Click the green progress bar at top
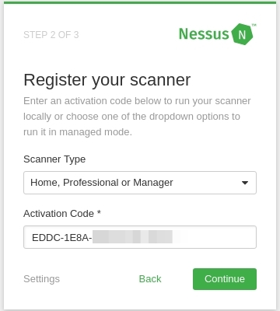Image resolution: width=280 pixels, height=311 pixels. click(140, 2)
